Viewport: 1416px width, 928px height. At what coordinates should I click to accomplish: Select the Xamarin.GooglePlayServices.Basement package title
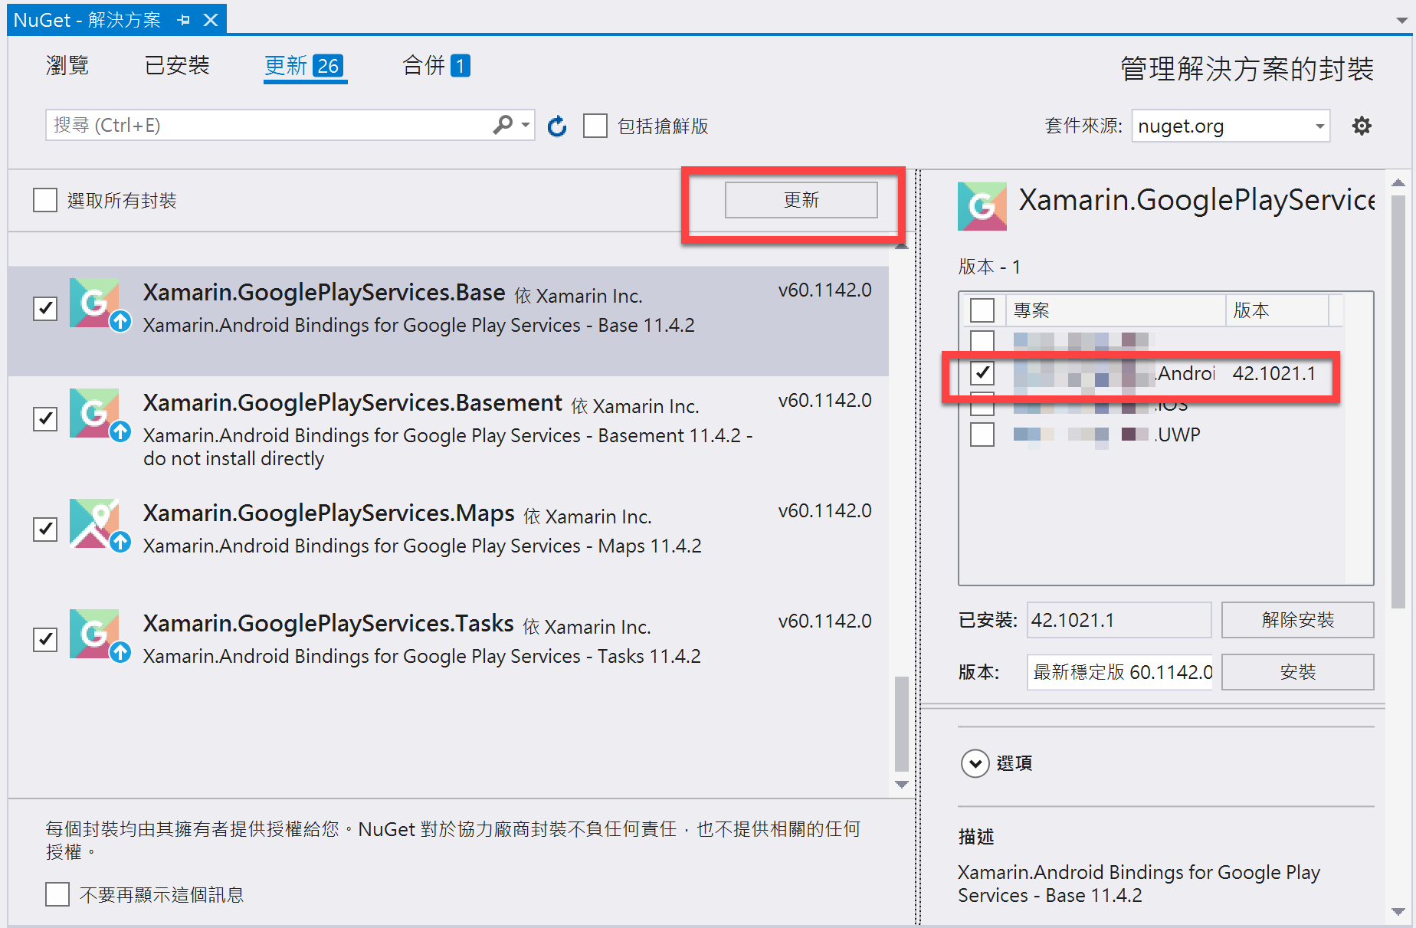click(x=352, y=403)
